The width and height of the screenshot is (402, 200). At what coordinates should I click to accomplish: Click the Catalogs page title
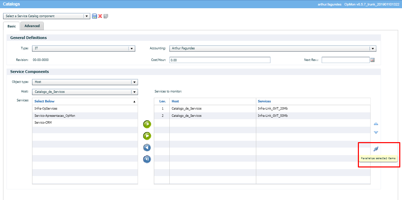[x=11, y=4]
